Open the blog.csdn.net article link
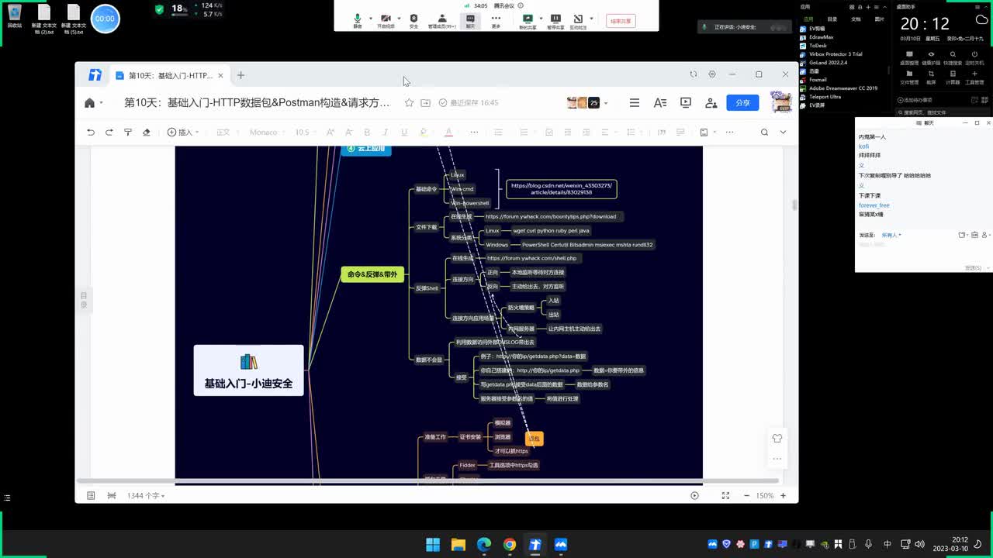 [x=562, y=189]
